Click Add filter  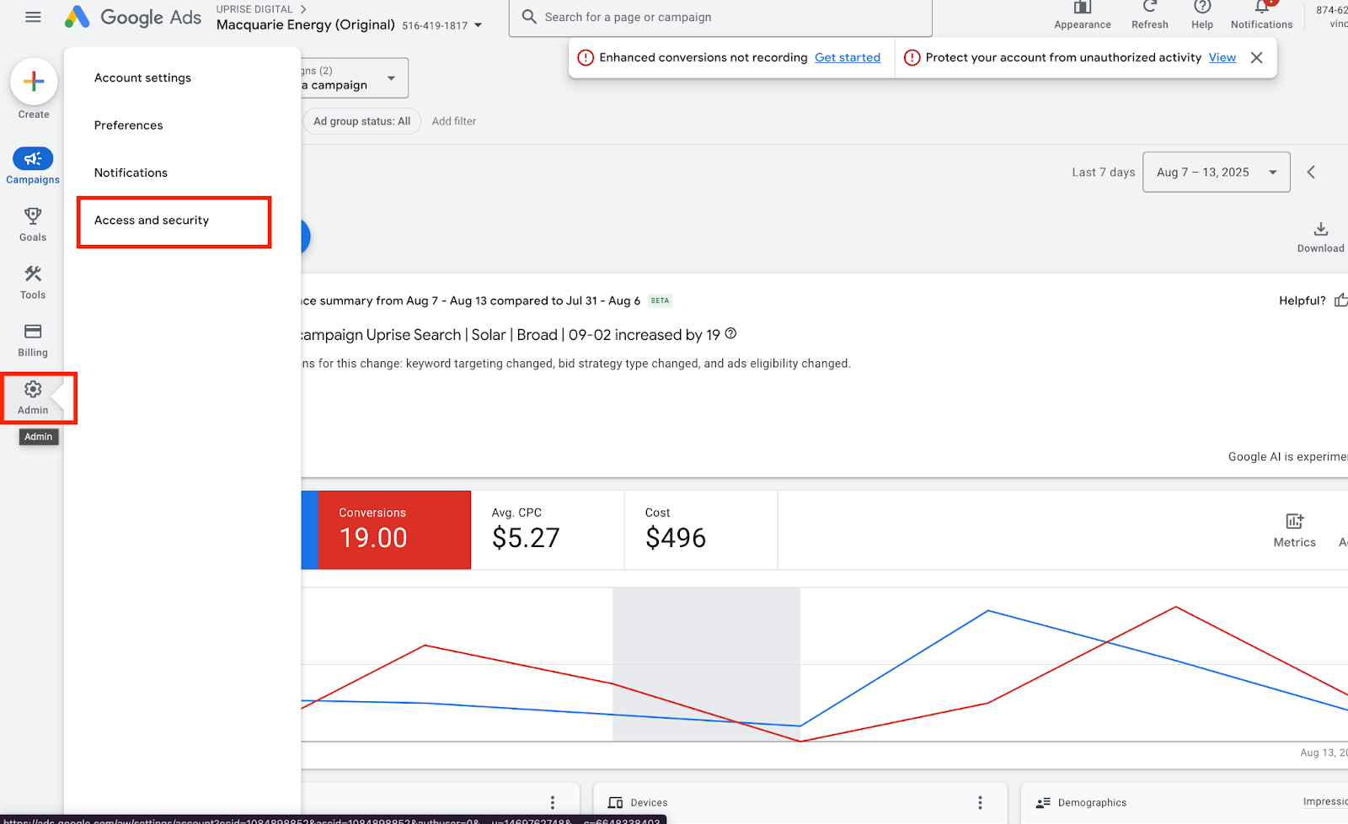454,121
